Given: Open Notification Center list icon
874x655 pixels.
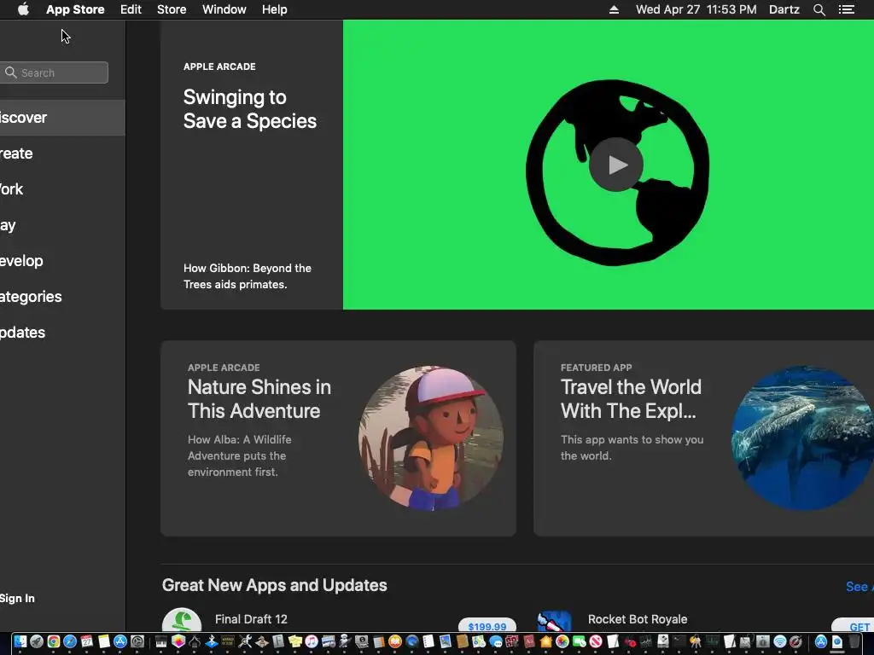Looking at the screenshot, I should click(x=847, y=9).
